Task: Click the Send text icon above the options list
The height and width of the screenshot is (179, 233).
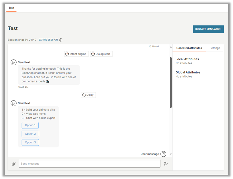Action: pyautogui.click(x=13, y=103)
